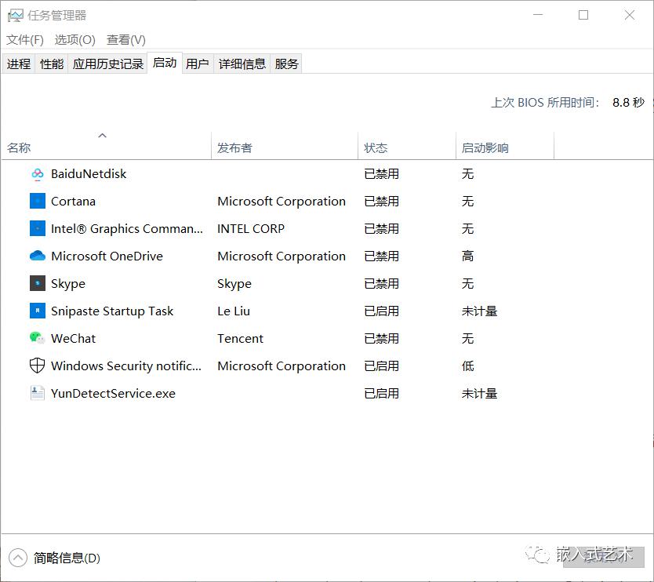The image size is (654, 582).
Task: Select the WeChat icon
Action: [x=38, y=339]
